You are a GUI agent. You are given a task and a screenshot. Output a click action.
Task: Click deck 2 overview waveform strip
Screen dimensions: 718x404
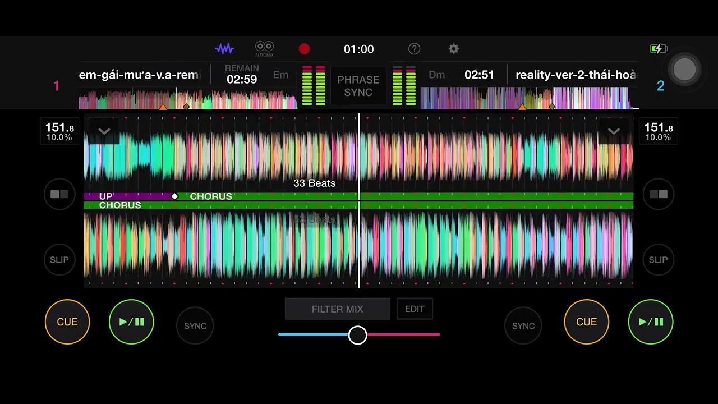pyautogui.click(x=530, y=98)
